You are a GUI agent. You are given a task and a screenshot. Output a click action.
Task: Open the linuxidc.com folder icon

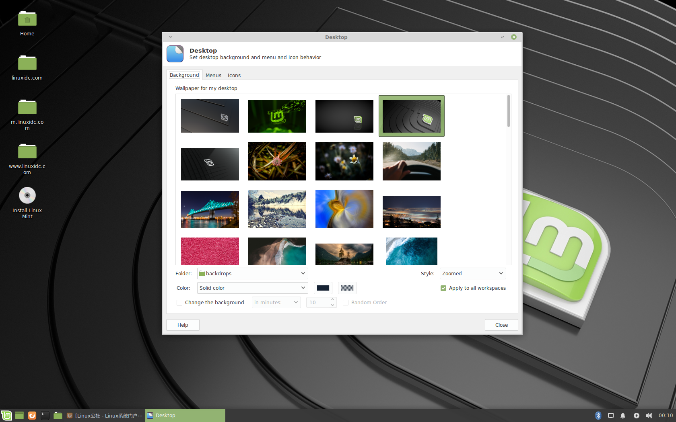click(x=27, y=63)
